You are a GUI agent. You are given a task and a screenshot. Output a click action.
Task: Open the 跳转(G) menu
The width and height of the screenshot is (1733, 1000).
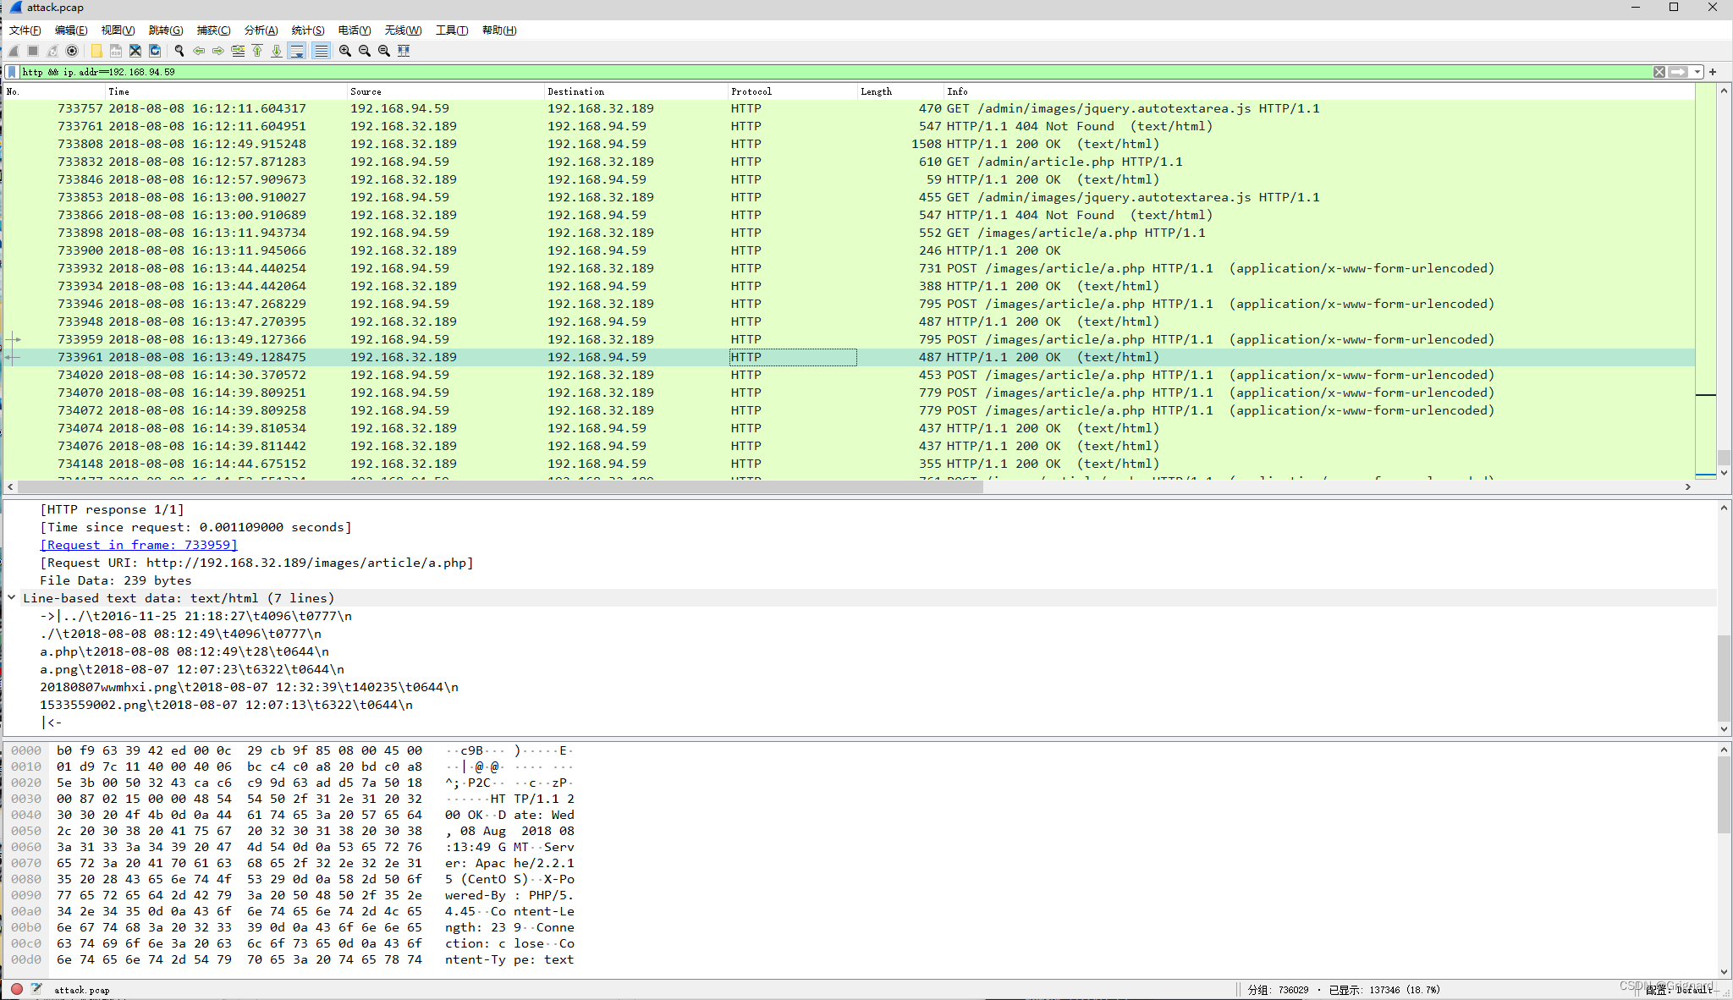pyautogui.click(x=166, y=30)
